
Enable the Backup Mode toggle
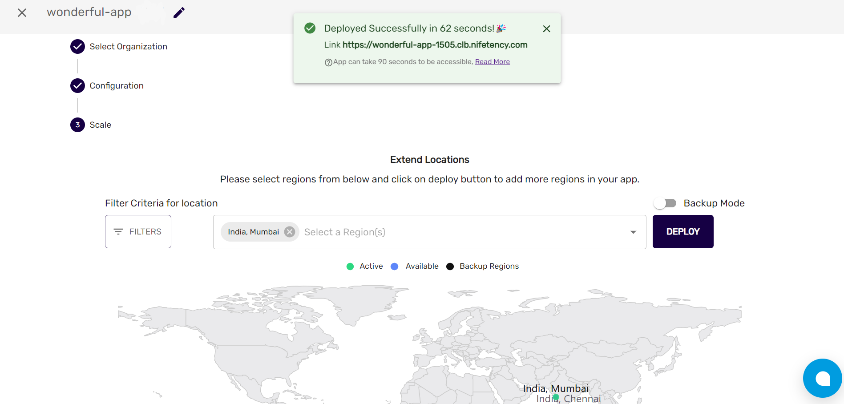(665, 203)
